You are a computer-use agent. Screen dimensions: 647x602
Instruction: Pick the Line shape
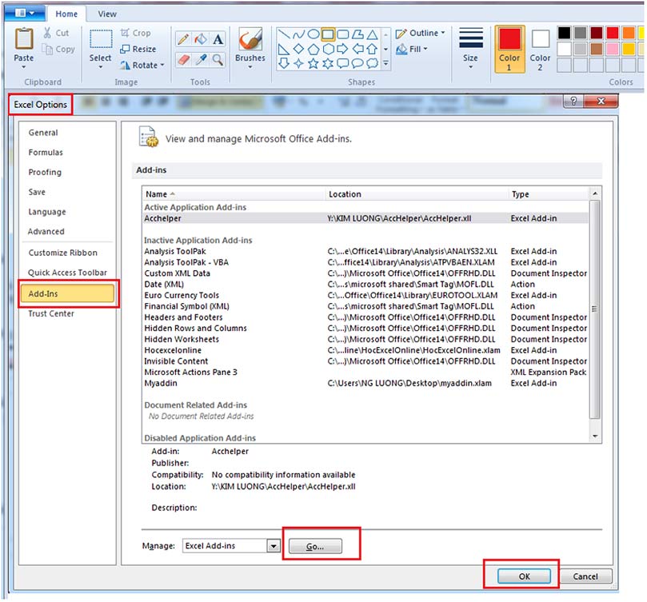283,34
